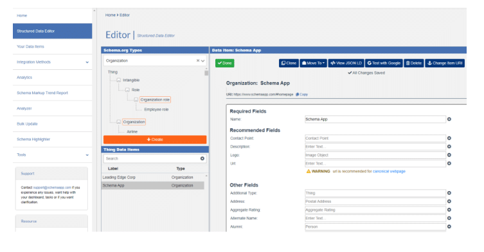
Task: Click Home breadcrumb link
Action: [x=110, y=15]
